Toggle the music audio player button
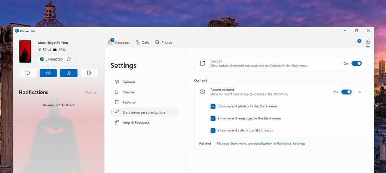This screenshot has width=386, height=173. click(x=69, y=73)
